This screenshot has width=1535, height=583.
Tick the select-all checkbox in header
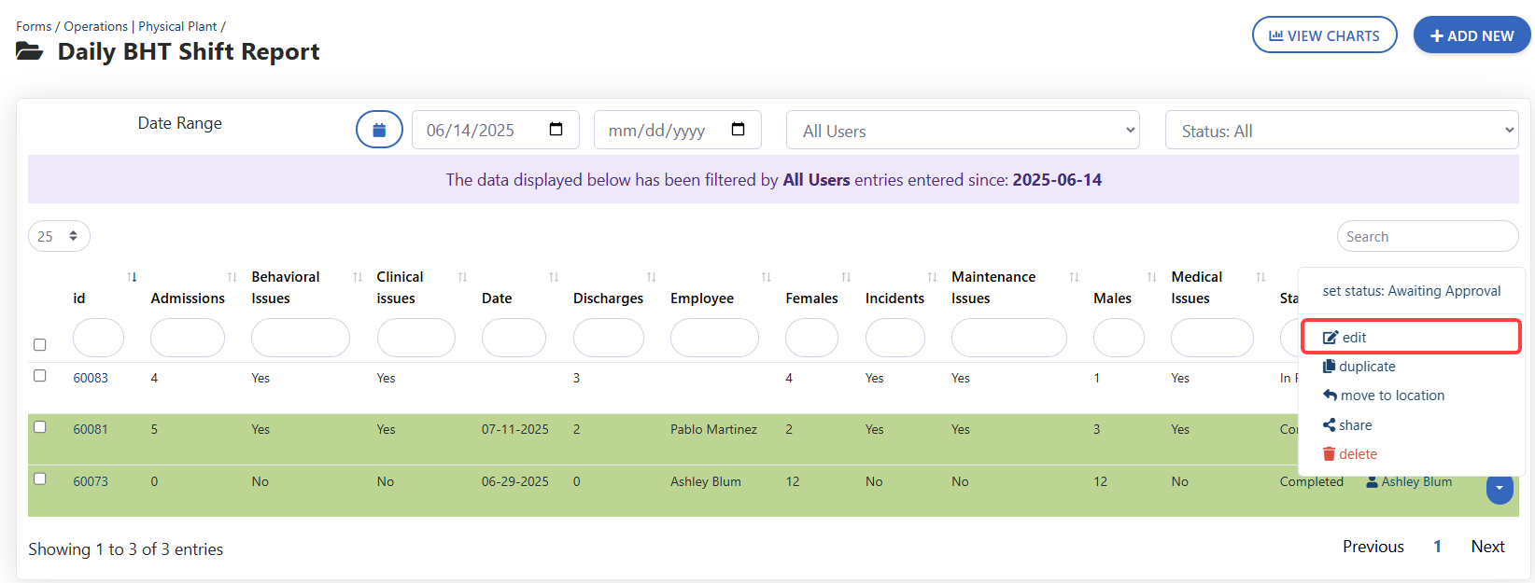(x=39, y=345)
